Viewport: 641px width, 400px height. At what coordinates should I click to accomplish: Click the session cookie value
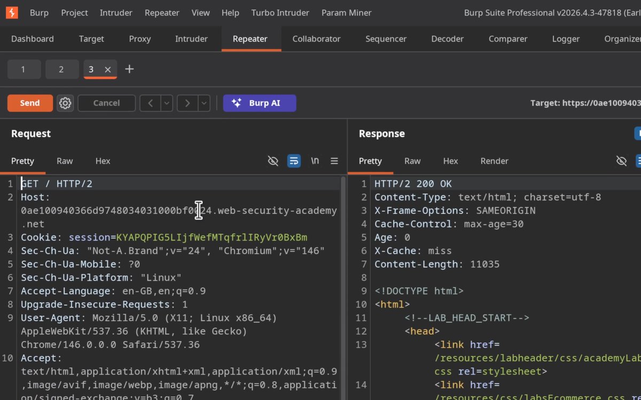pyautogui.click(x=212, y=237)
